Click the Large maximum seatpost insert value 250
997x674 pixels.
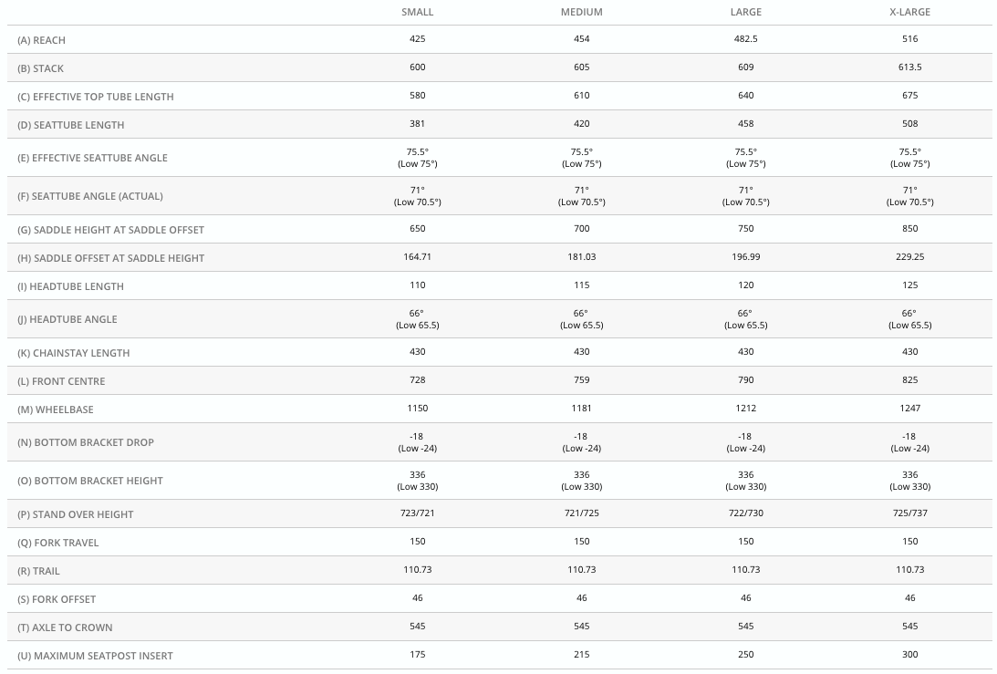pos(745,655)
